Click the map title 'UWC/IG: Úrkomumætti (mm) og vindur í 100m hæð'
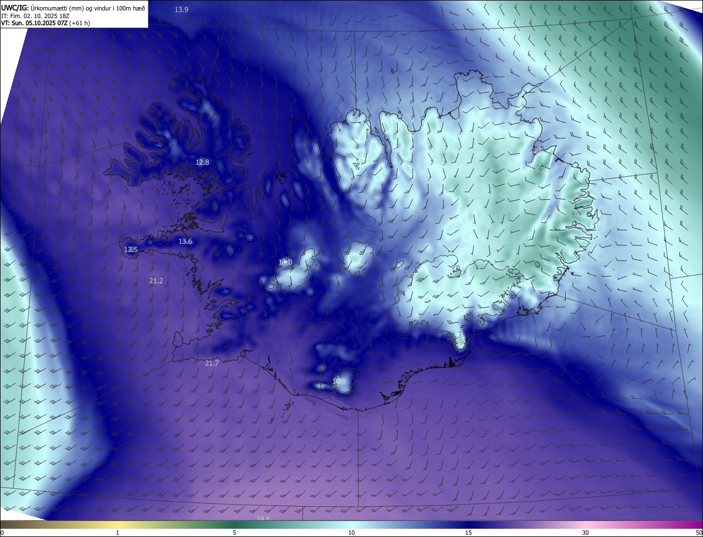 pyautogui.click(x=73, y=7)
